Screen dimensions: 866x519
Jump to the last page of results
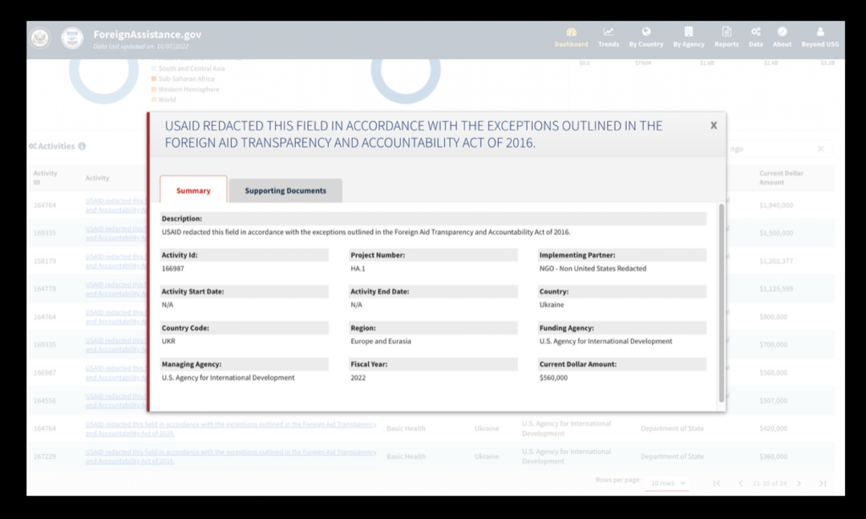[x=822, y=483]
